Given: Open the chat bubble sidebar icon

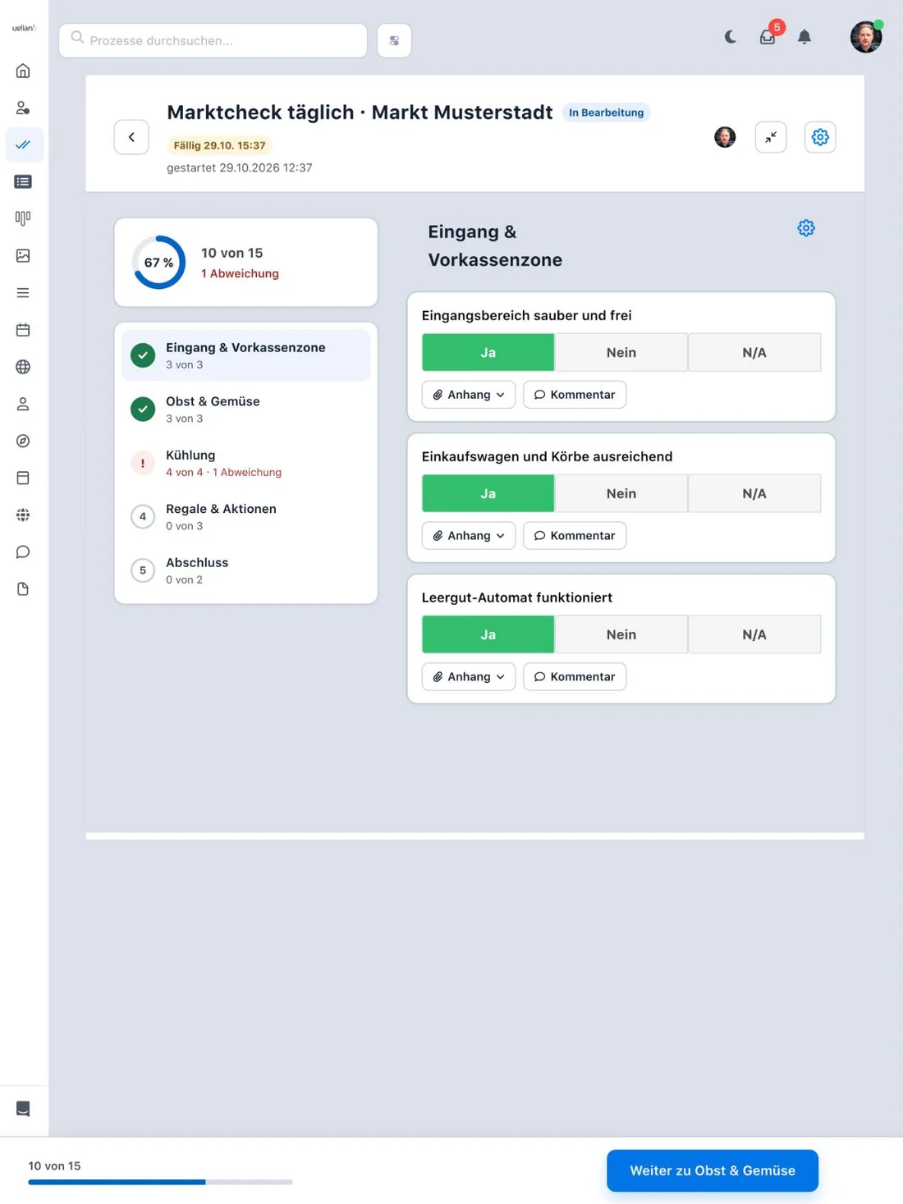Looking at the screenshot, I should pos(23,552).
